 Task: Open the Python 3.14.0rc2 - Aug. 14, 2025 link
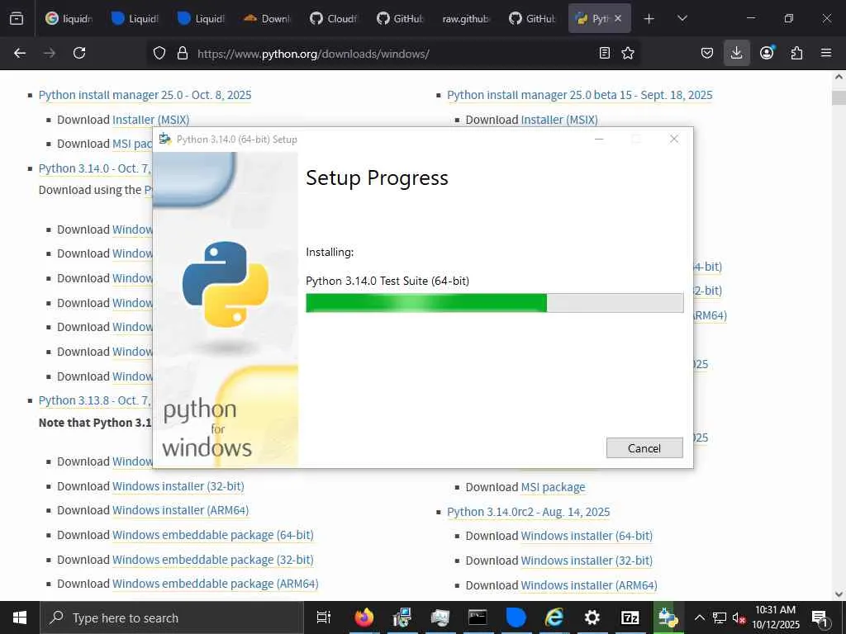[529, 512]
